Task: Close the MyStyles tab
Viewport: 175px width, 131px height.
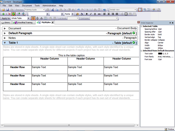Action: (52, 22)
